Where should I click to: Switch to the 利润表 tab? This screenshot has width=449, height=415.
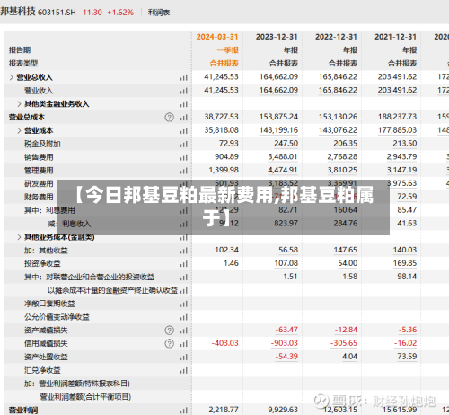tap(159, 13)
